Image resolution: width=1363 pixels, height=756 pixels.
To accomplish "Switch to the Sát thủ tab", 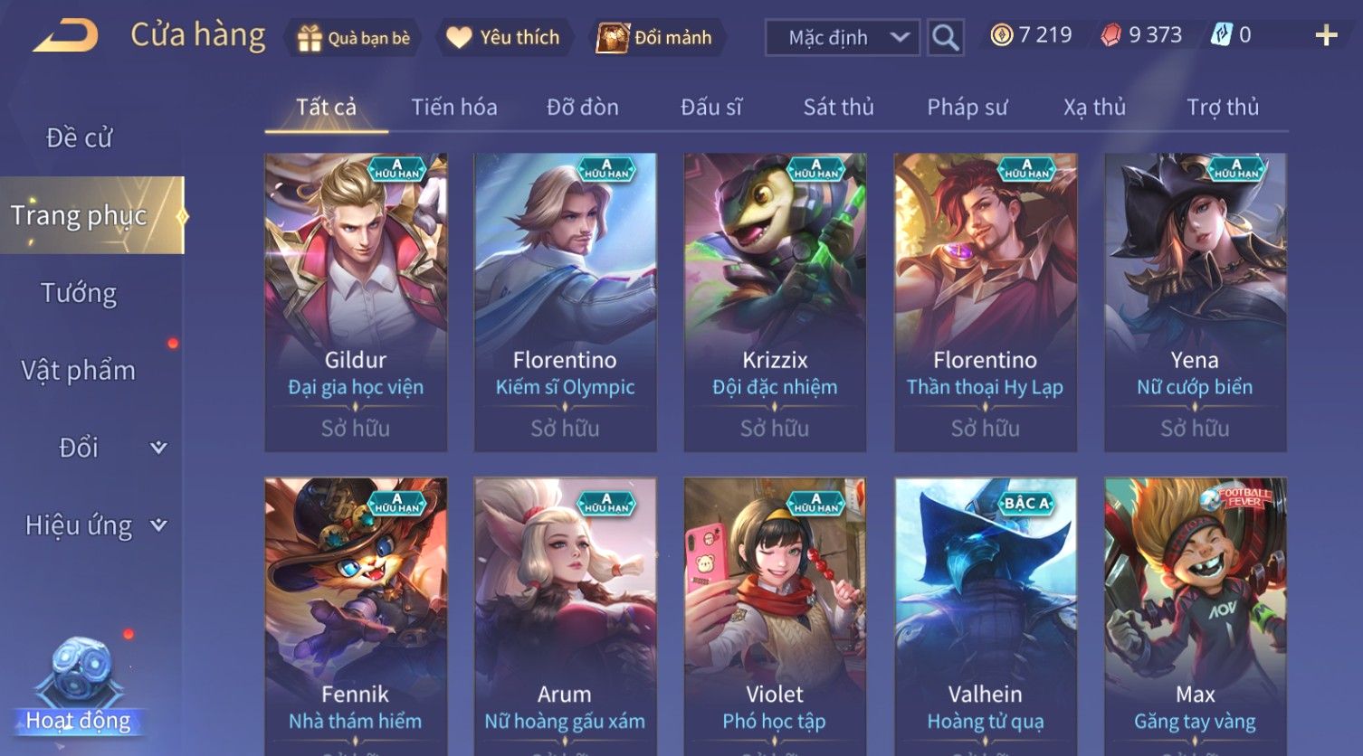I will (838, 107).
